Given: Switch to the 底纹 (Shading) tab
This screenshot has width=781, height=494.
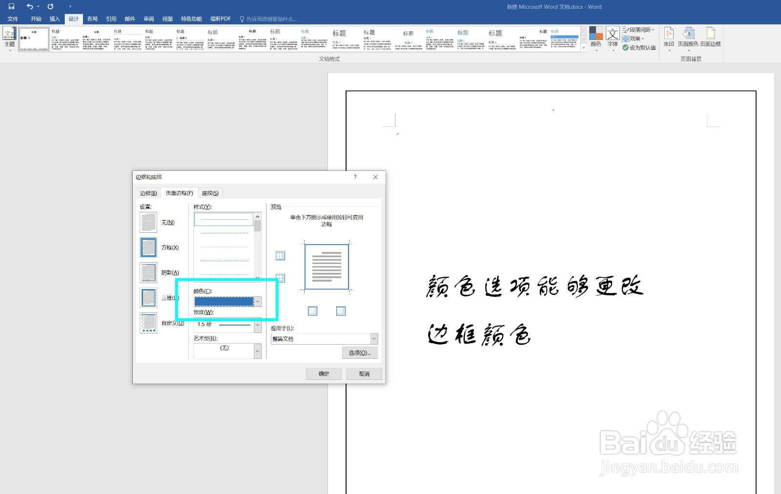Looking at the screenshot, I should 210,193.
